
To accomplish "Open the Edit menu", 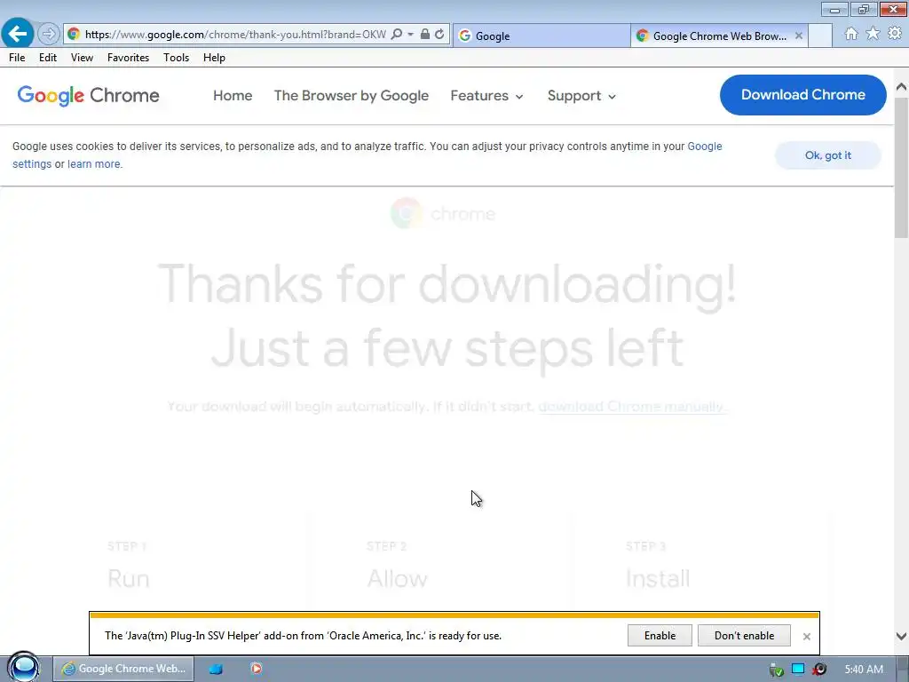I will coord(48,58).
